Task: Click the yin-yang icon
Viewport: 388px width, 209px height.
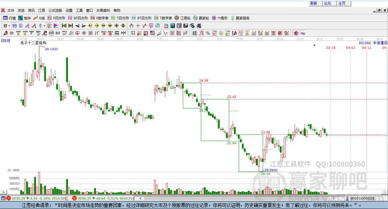Action: coord(296,33)
